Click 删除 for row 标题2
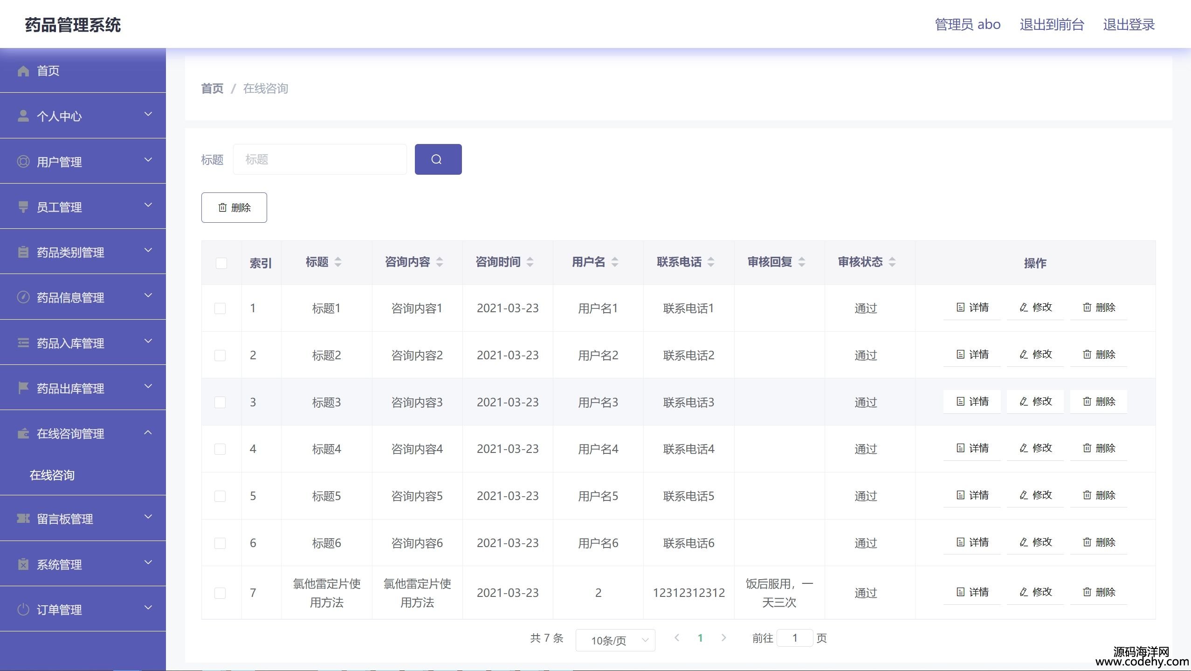 click(x=1099, y=355)
